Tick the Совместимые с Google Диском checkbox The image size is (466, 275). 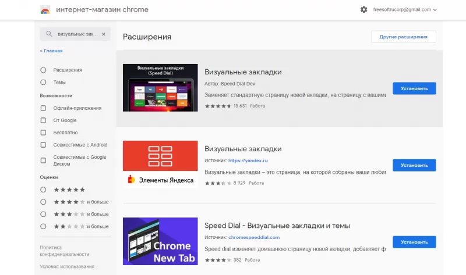coord(43,160)
